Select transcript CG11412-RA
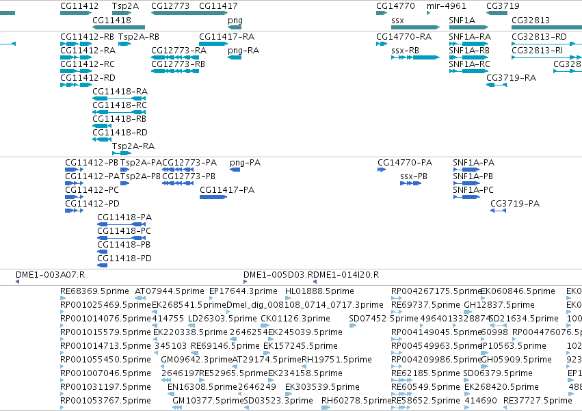 (88, 51)
